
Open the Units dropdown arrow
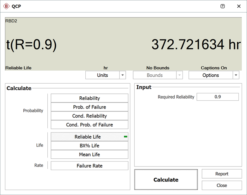(x=122, y=75)
